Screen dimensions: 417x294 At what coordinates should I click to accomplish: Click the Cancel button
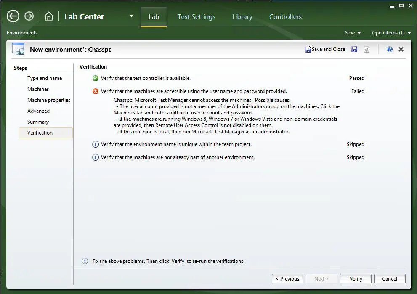pyautogui.click(x=390, y=278)
